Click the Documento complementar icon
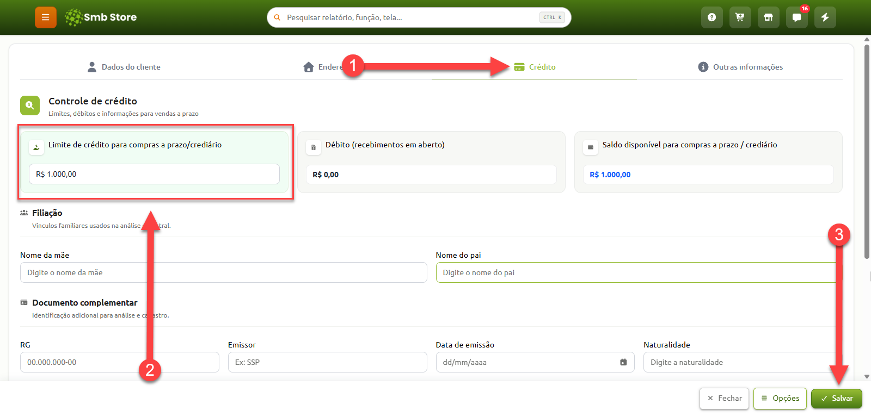The height and width of the screenshot is (416, 871). tap(24, 303)
